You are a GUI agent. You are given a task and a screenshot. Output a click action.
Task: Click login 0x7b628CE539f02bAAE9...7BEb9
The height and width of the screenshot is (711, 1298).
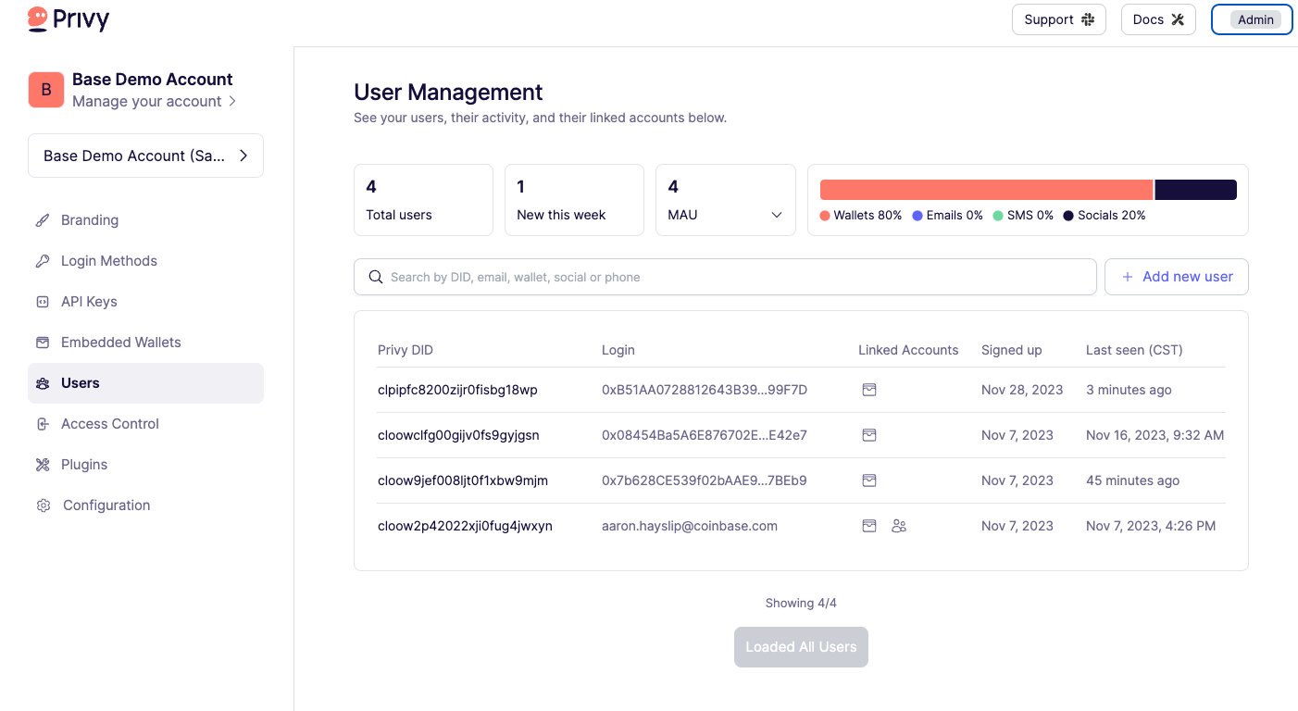(x=705, y=480)
